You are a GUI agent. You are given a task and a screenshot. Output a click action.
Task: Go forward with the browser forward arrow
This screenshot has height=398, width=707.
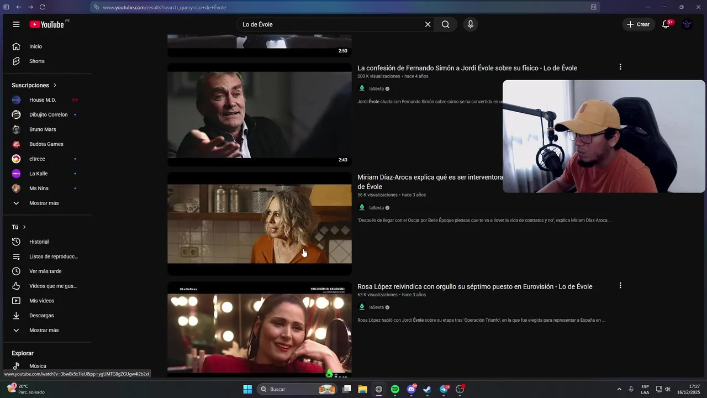click(30, 7)
